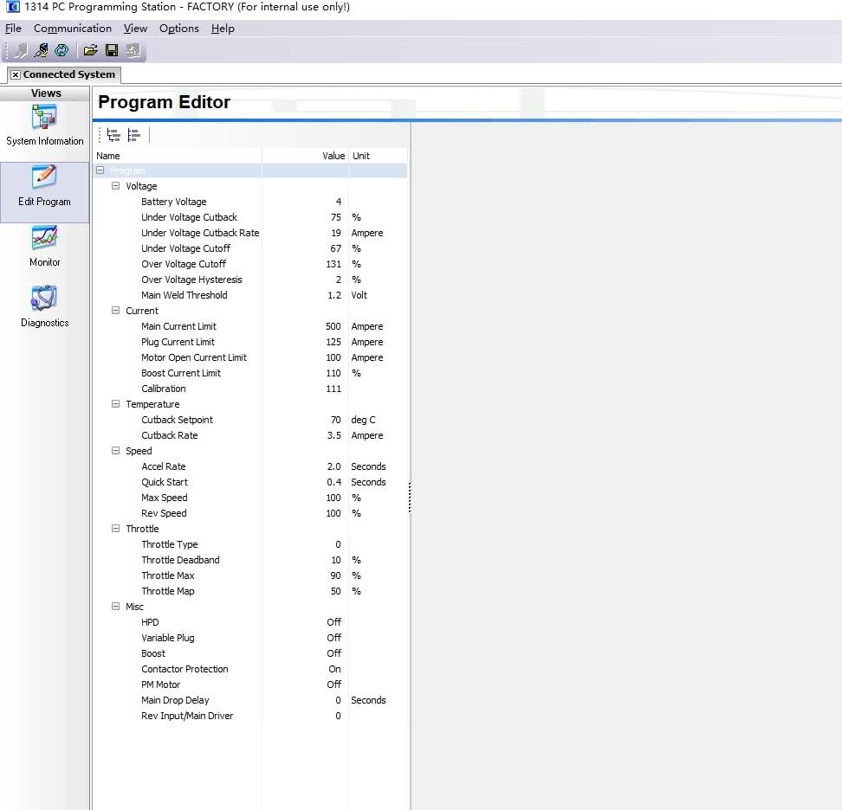Close the Connected System tab
The height and width of the screenshot is (810, 842).
tap(16, 74)
